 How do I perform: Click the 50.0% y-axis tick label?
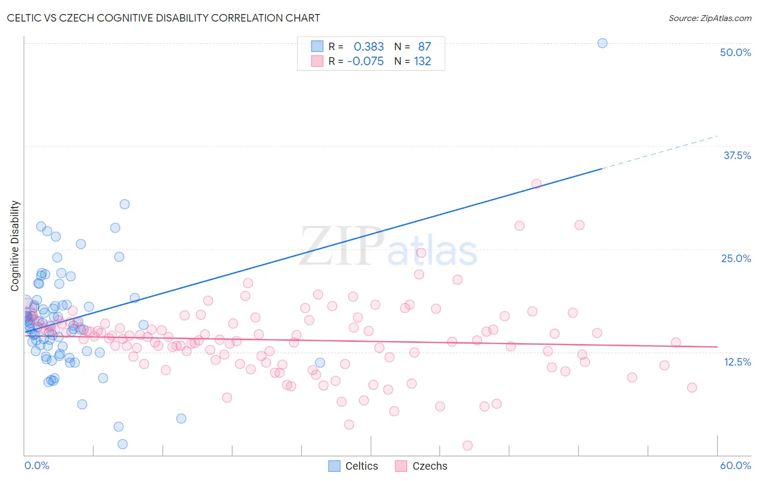735,52
